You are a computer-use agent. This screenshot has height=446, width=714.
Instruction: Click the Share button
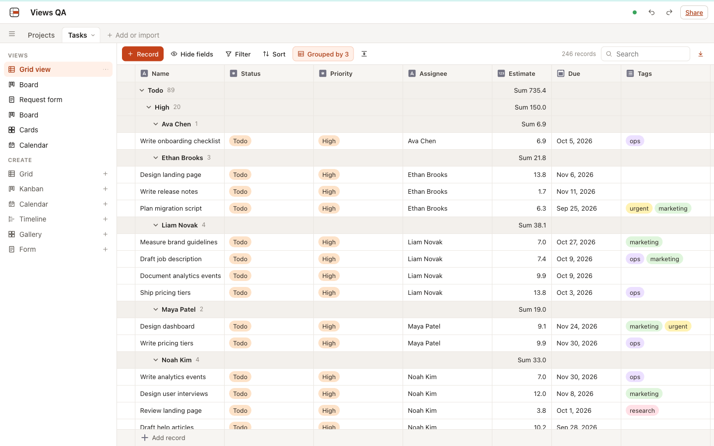(694, 12)
